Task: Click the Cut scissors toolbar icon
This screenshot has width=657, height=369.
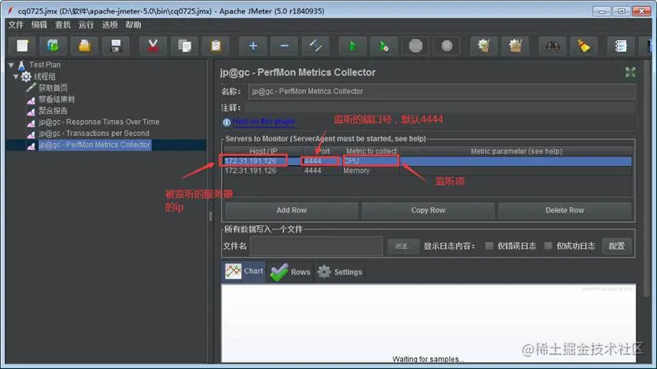Action: [153, 45]
